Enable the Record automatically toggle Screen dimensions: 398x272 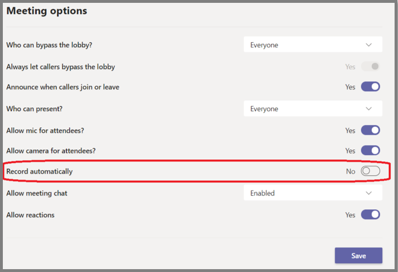[x=370, y=171]
